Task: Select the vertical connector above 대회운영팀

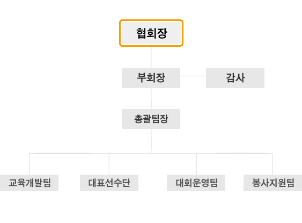Action: click(196, 164)
